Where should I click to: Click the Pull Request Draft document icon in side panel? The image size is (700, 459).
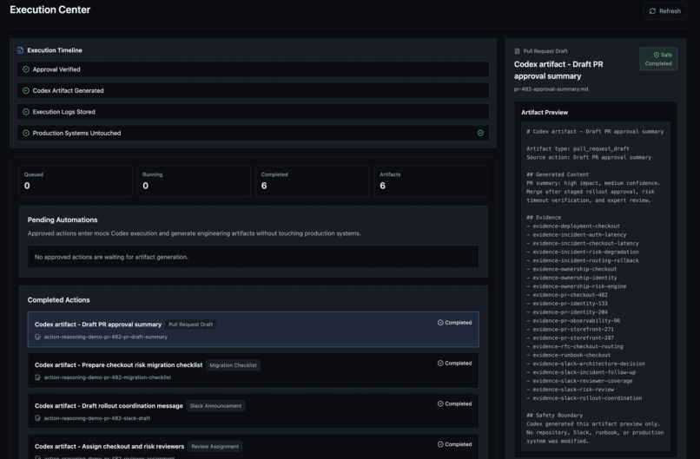coord(517,51)
